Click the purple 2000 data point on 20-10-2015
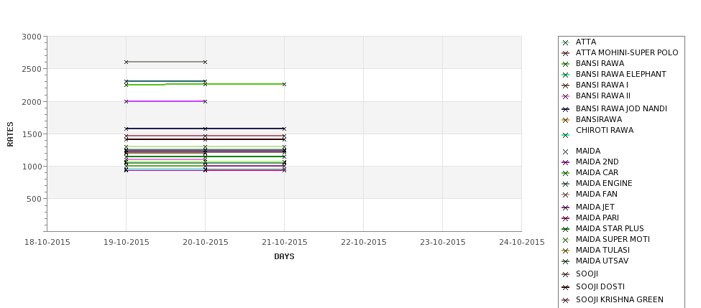Image resolution: width=701 pixels, height=308 pixels. tap(205, 102)
